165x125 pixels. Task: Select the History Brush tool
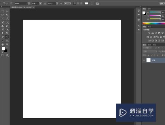[x=7, y=26]
